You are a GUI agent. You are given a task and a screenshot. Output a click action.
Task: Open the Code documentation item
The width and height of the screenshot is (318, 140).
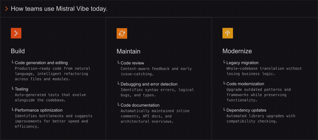point(140,105)
